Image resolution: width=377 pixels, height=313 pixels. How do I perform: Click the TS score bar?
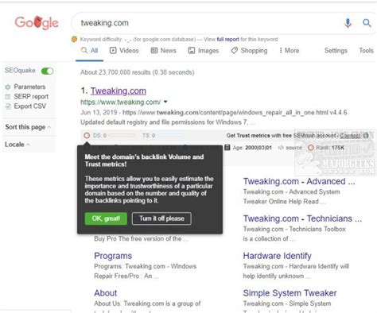click(170, 136)
